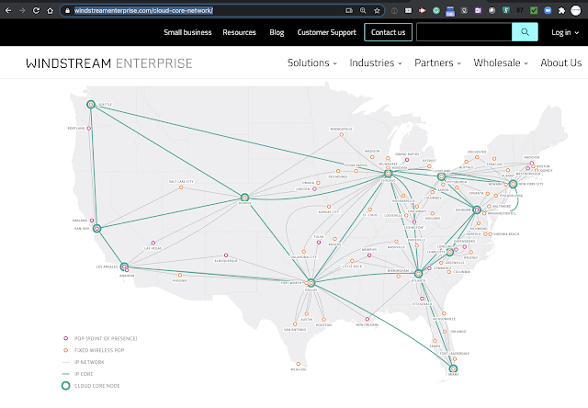Viewport: 588px width, 408px height.
Task: Open the Log in dropdown
Action: tap(565, 32)
